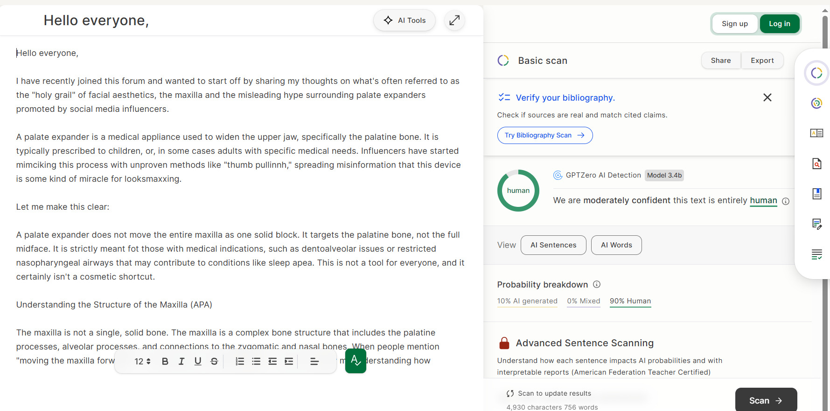Image resolution: width=830 pixels, height=411 pixels.
Task: Increase the paragraph indent
Action: [x=289, y=361]
